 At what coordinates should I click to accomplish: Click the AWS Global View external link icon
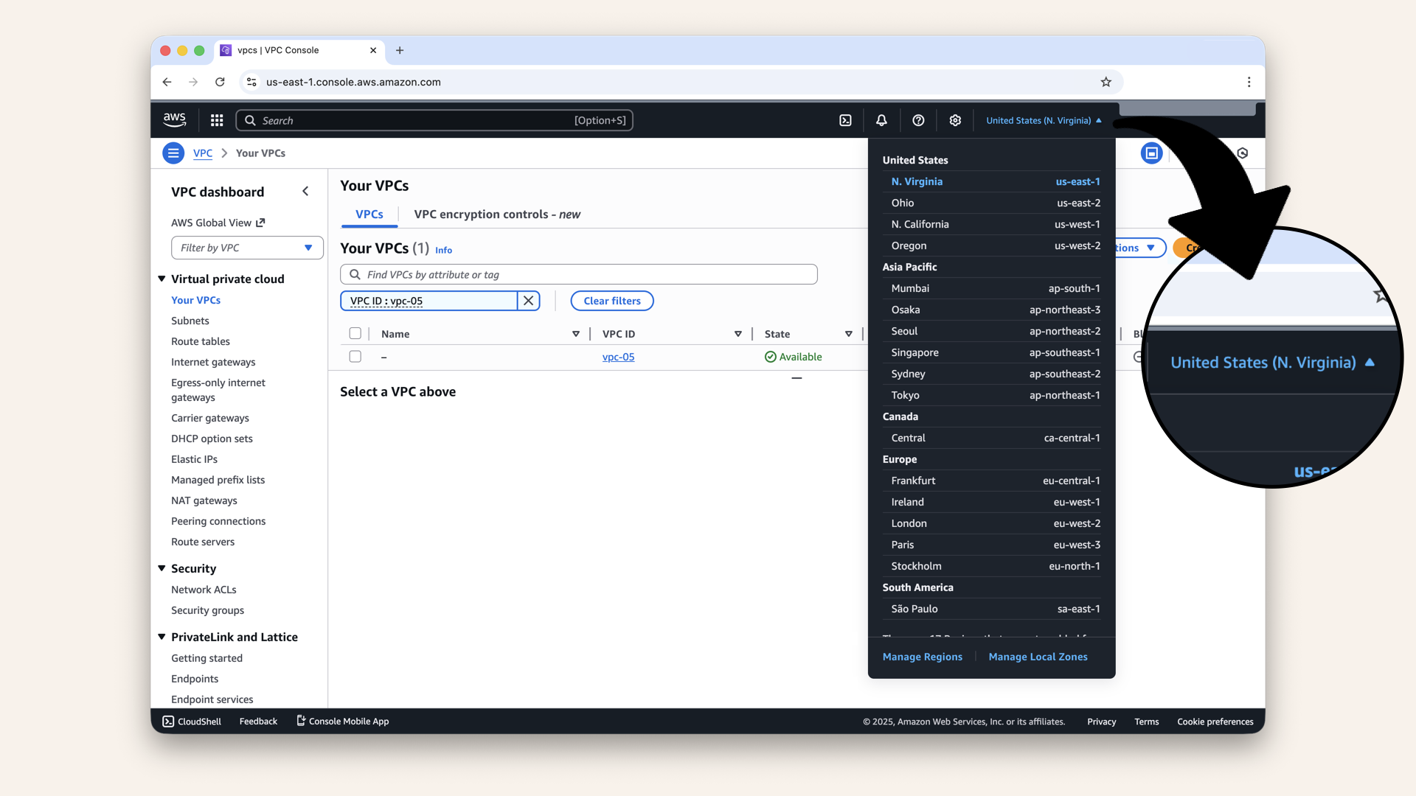259,222
